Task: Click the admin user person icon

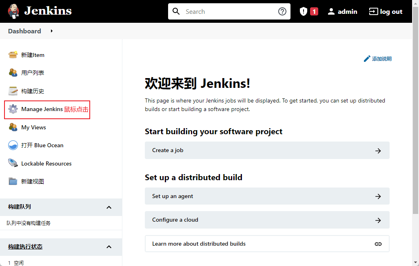Action: [x=331, y=11]
